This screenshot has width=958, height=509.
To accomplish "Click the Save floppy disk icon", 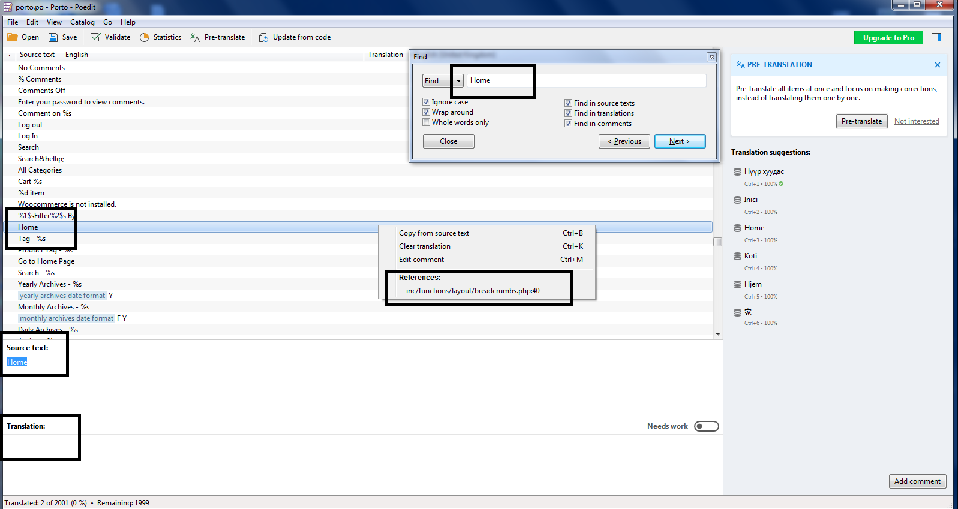I will [x=53, y=37].
